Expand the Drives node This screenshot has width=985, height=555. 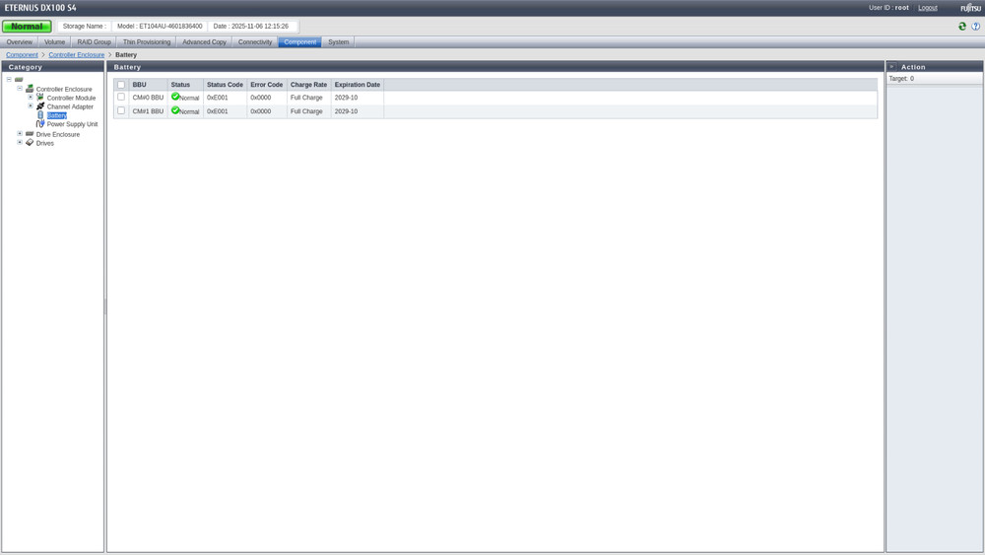20,142
